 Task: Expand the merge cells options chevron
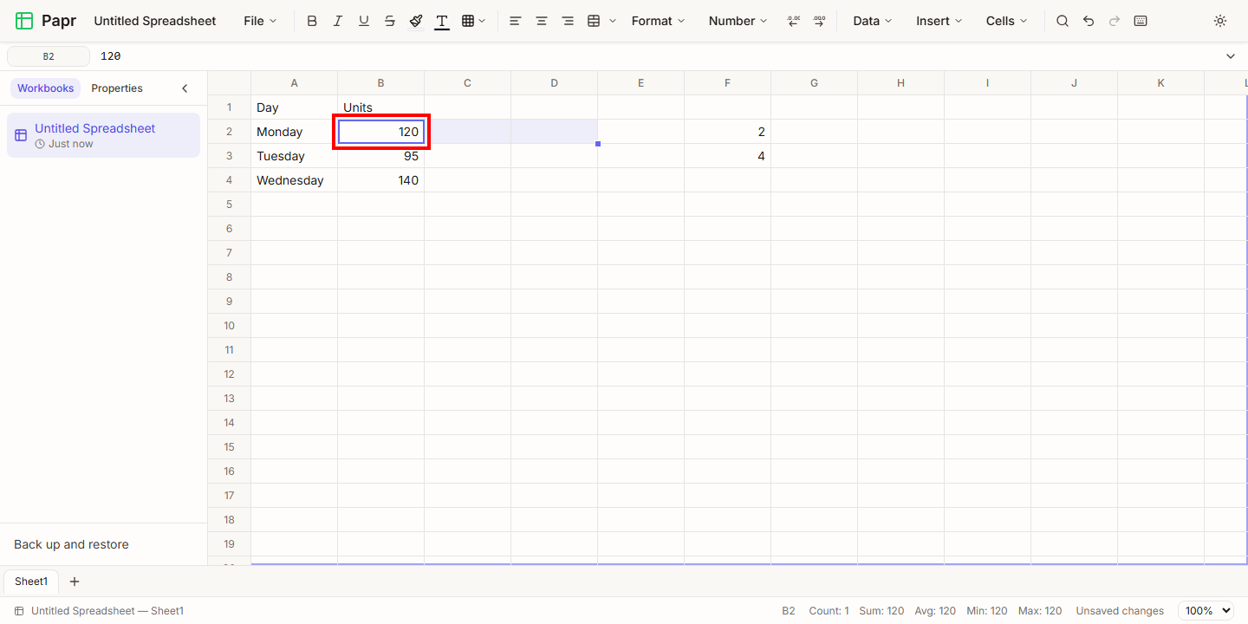tap(613, 21)
